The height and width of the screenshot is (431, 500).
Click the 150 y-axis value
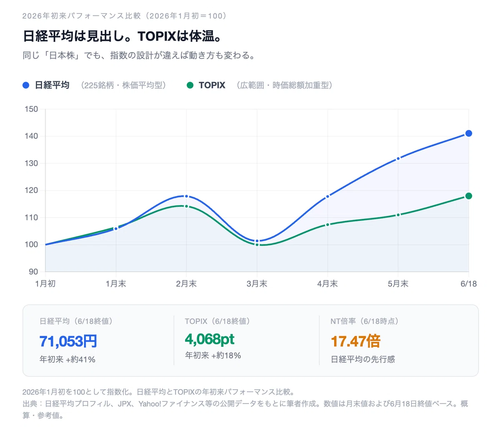pyautogui.click(x=31, y=109)
